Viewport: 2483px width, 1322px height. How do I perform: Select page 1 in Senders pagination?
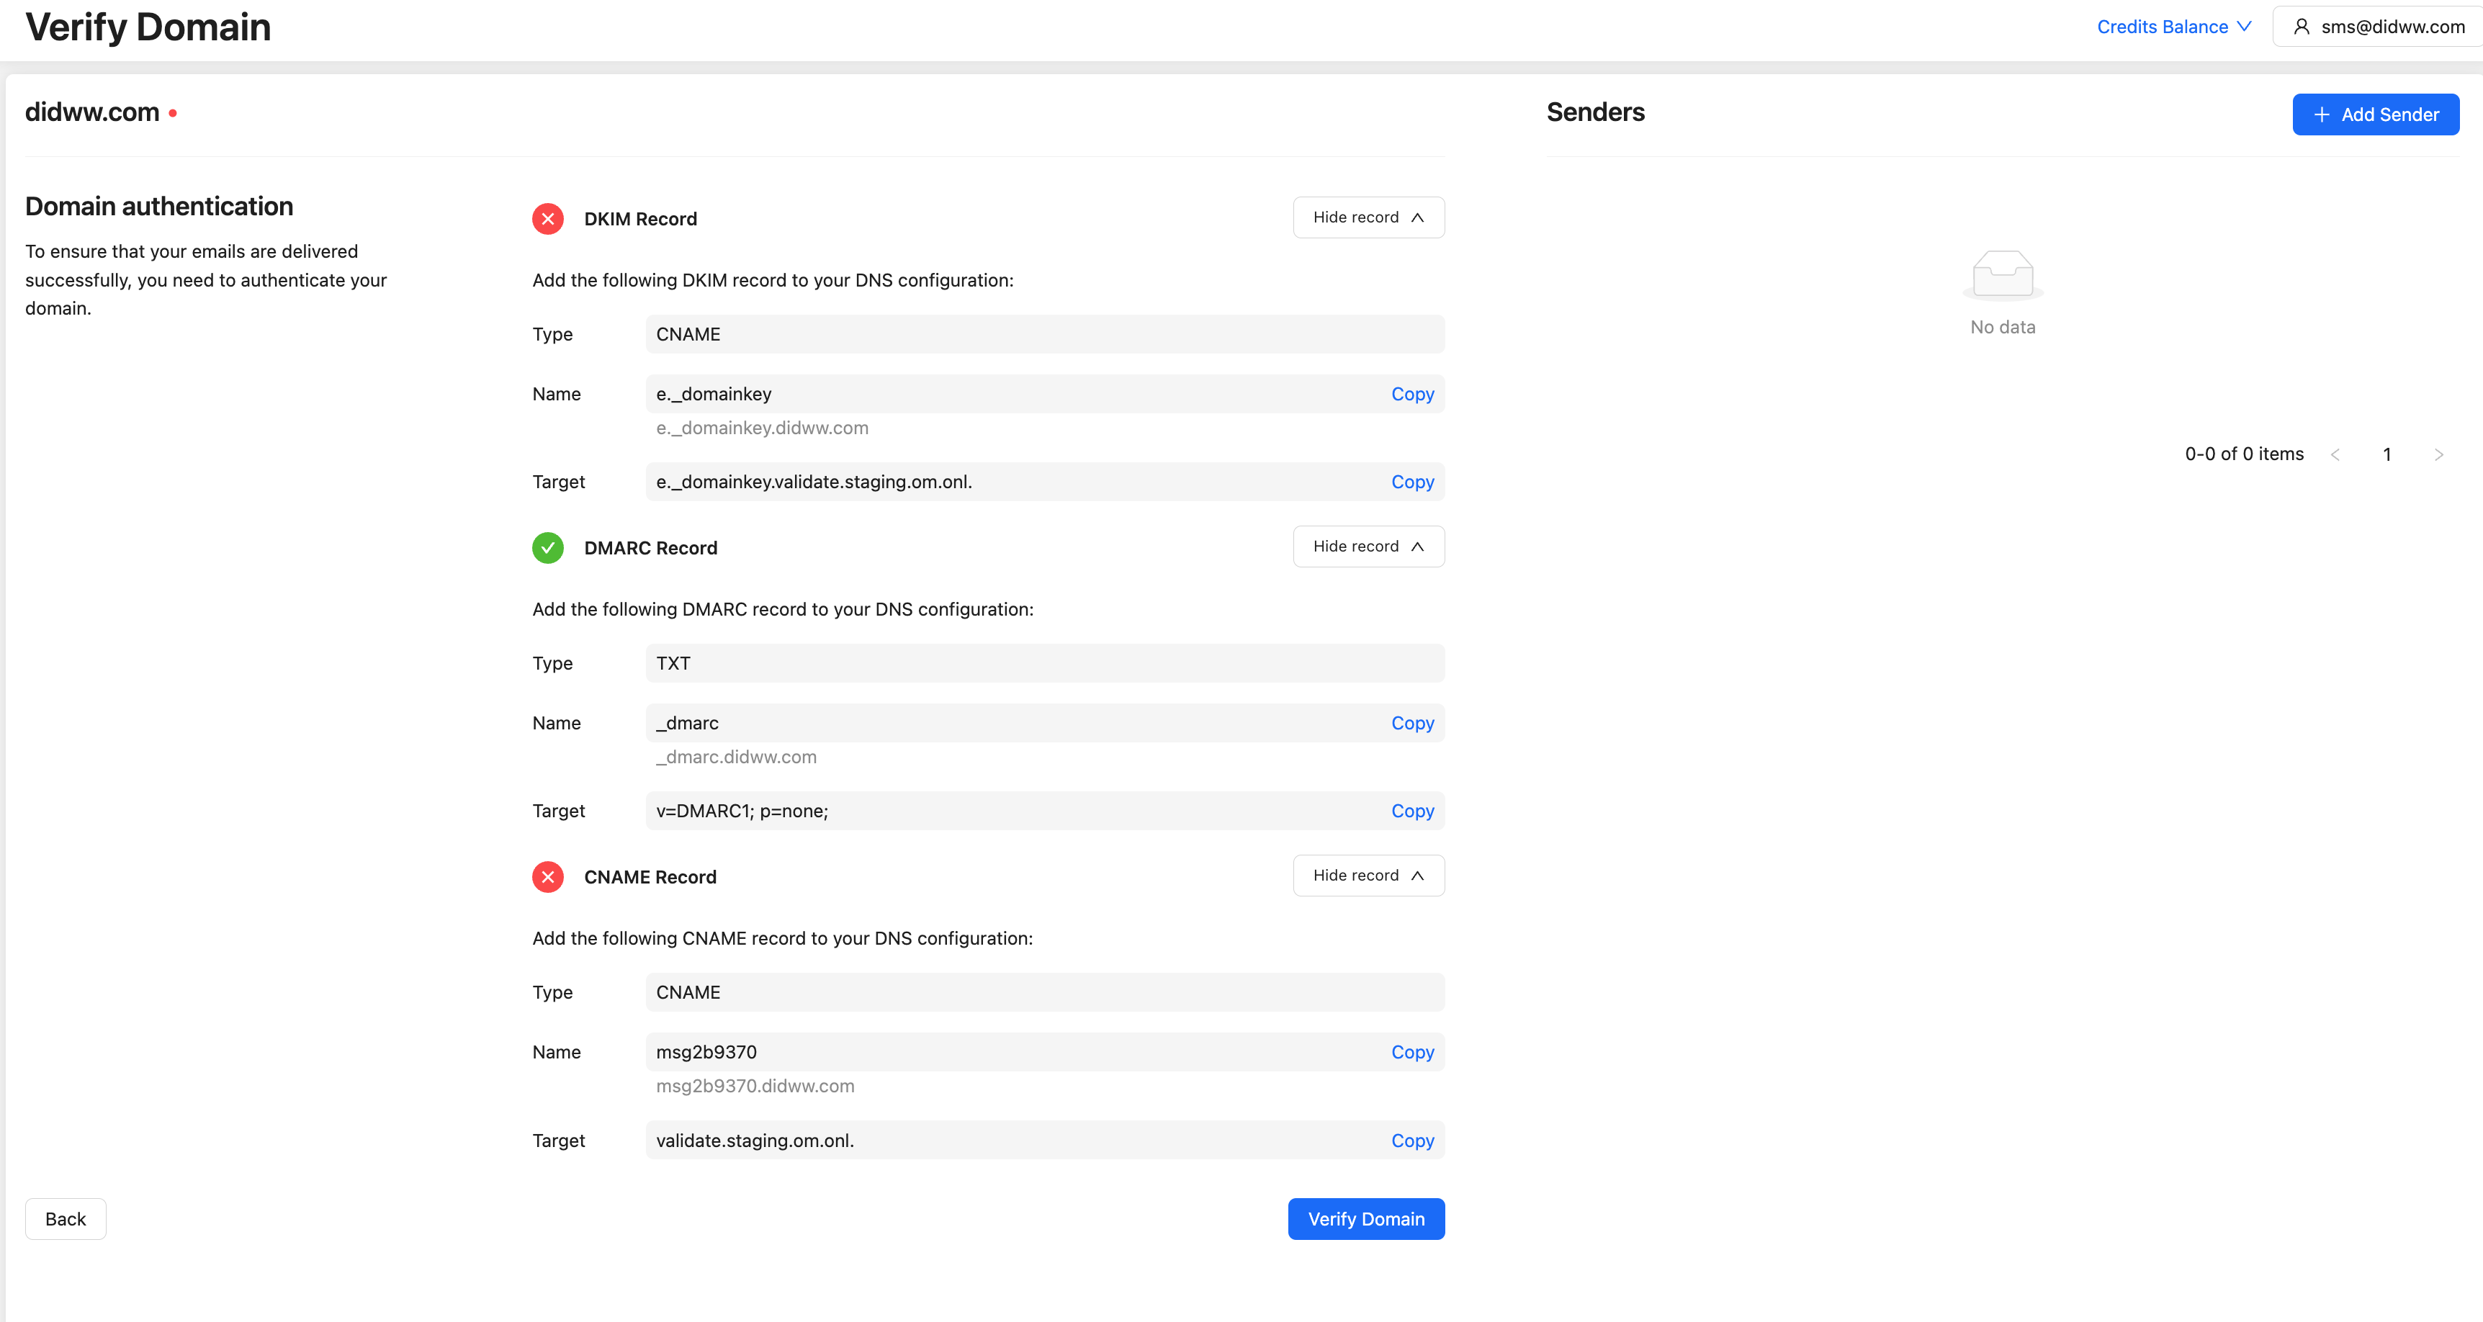click(2387, 454)
